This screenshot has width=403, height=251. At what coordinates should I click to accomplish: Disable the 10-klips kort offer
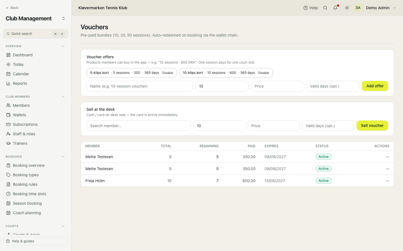point(264,73)
